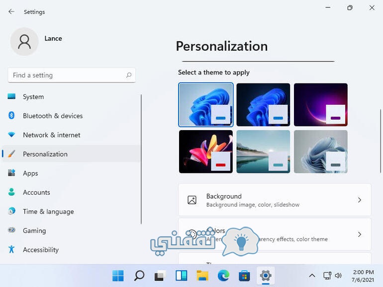Click the Gaming controller icon
Viewport: 383px width, 287px height.
[x=11, y=230]
